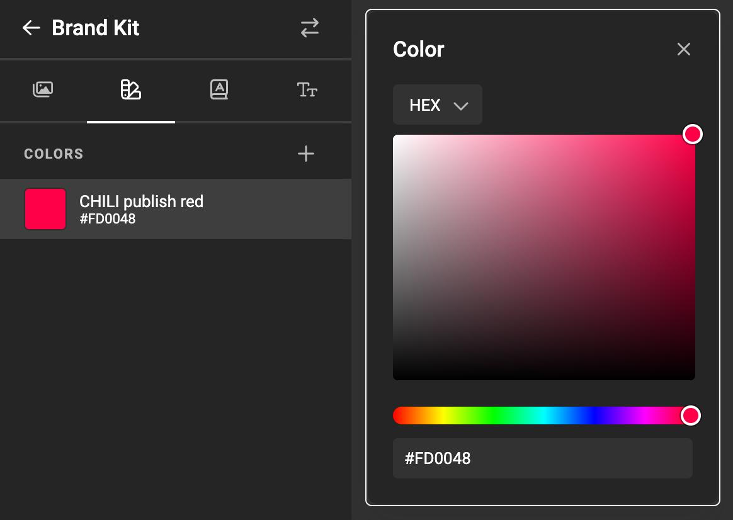
Task: Switch to the text styles Tt tab
Action: click(x=307, y=89)
